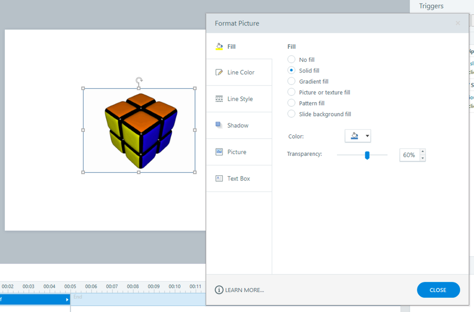Click the Fill paint bucket tab icon
Image resolution: width=474 pixels, height=312 pixels.
click(219, 46)
